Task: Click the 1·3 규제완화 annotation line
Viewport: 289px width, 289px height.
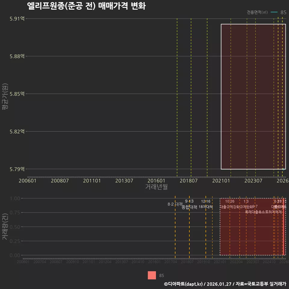Action: tap(246, 204)
